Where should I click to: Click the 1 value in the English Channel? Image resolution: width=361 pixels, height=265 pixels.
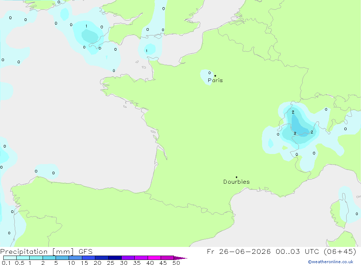click(147, 51)
